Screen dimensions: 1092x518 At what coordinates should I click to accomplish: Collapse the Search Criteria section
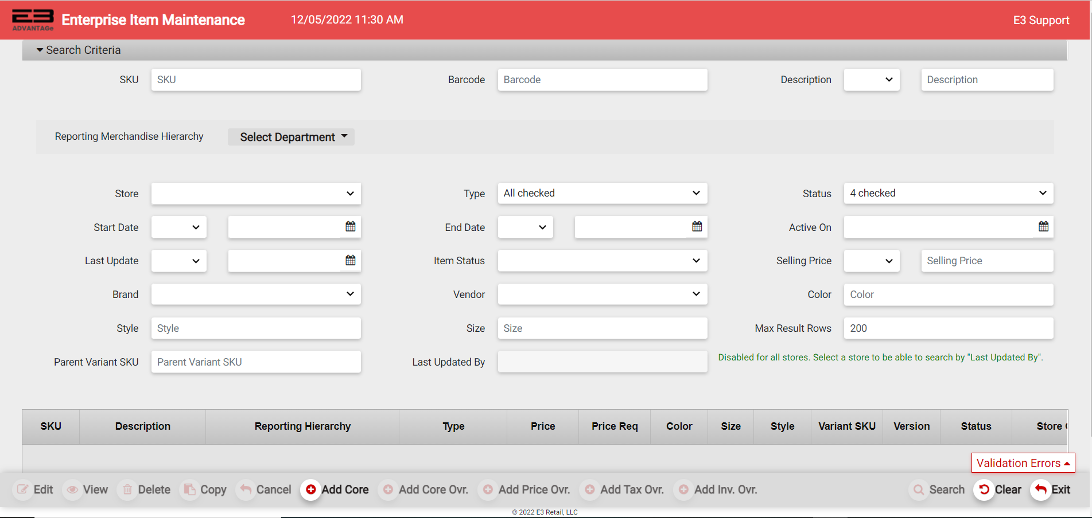tap(40, 50)
